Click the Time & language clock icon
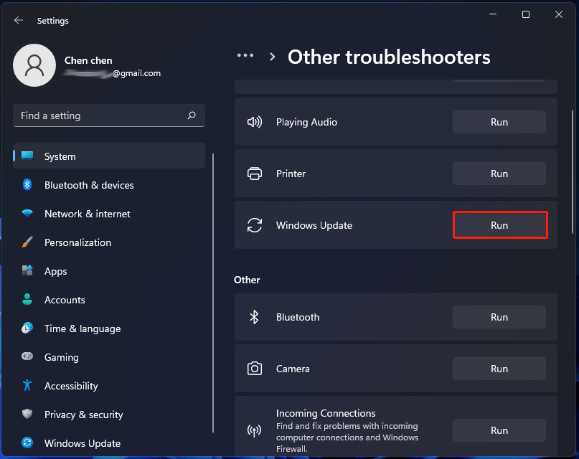 point(27,328)
